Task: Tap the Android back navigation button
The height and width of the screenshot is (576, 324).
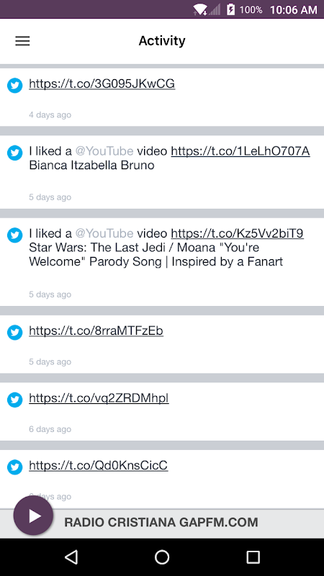Action: point(71,557)
